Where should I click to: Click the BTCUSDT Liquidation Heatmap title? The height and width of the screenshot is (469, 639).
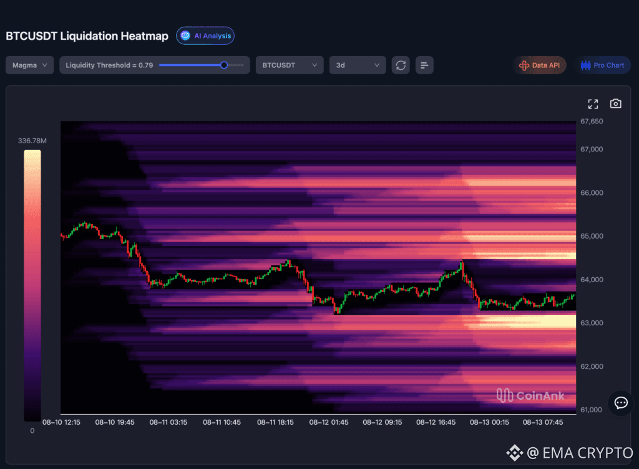point(87,36)
